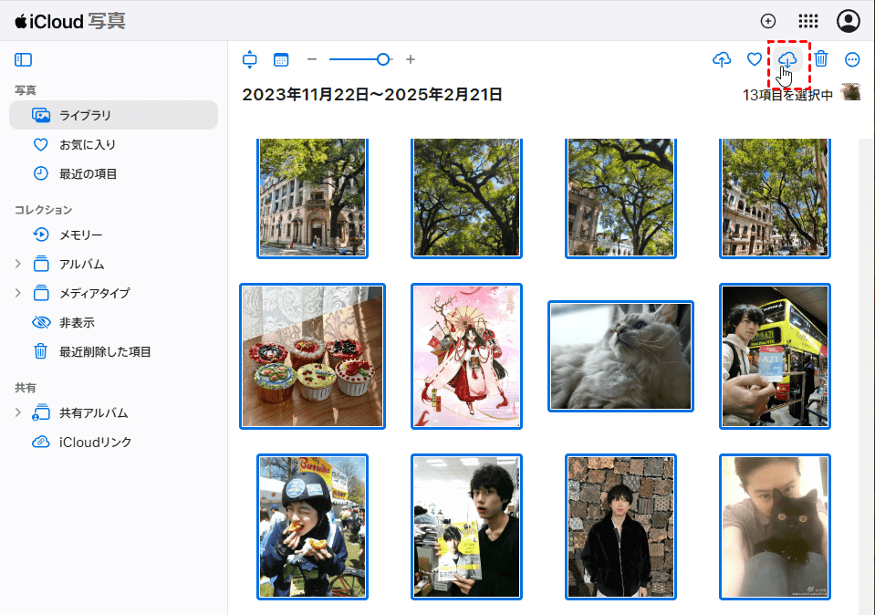Click the thumbnail size zoom slider handle

[384, 59]
